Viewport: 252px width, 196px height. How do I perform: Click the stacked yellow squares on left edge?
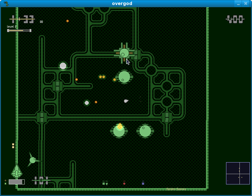[13, 146]
